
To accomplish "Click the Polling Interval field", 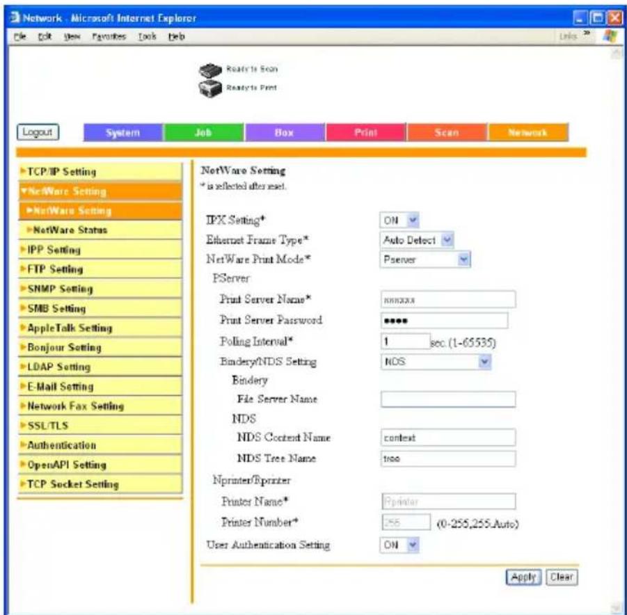I will [x=406, y=342].
